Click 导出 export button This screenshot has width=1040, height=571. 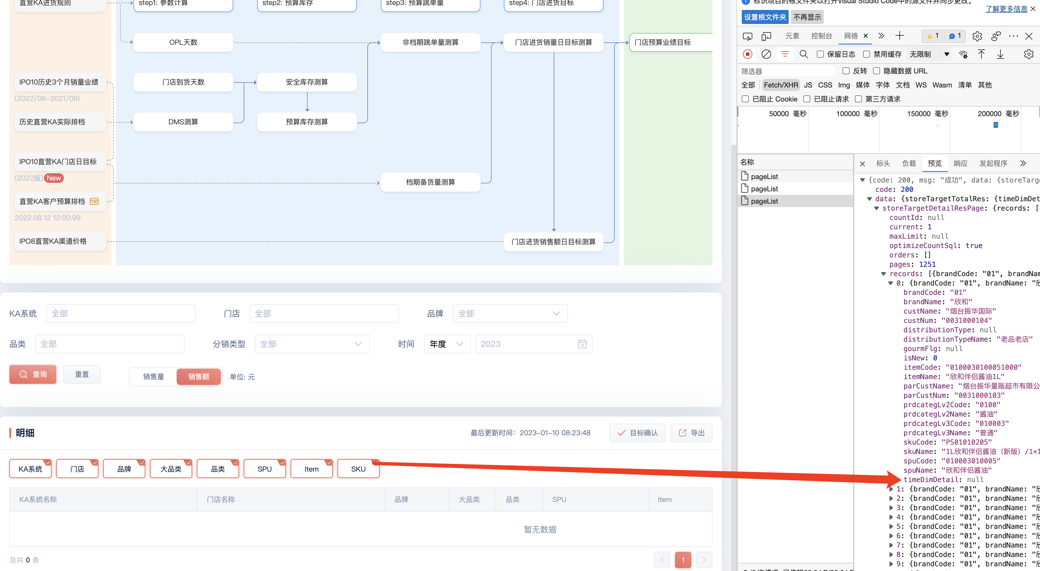(x=691, y=433)
